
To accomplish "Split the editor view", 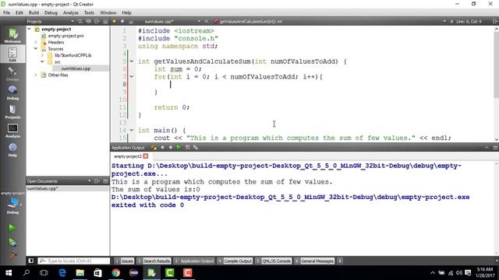I will (x=495, y=21).
